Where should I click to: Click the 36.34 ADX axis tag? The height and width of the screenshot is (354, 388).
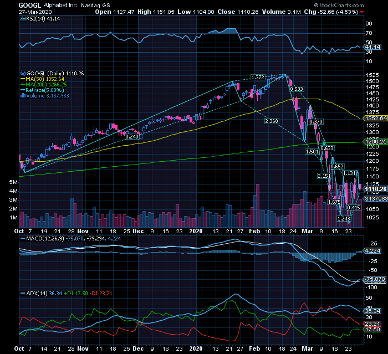click(x=372, y=311)
